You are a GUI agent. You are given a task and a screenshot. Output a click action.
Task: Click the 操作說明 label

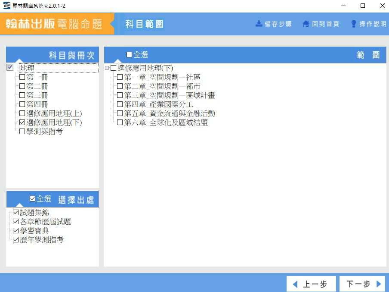[x=373, y=24]
